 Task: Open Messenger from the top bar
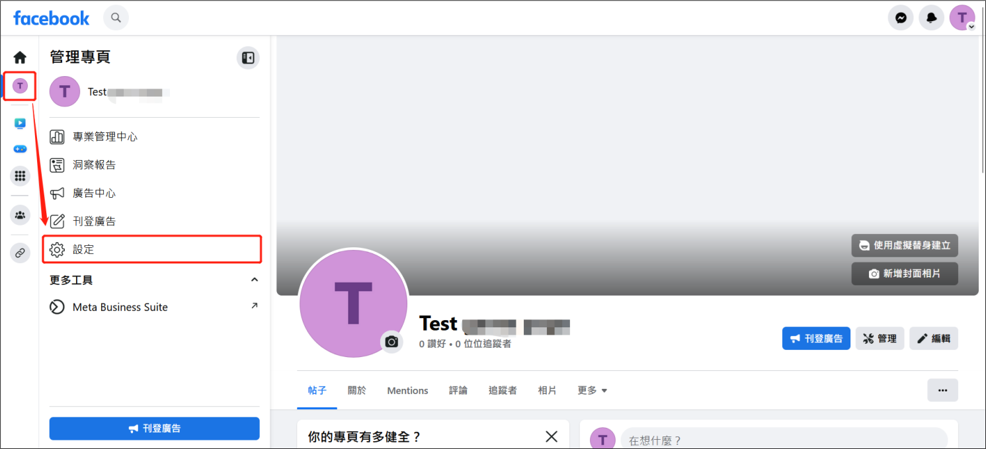[x=900, y=18]
